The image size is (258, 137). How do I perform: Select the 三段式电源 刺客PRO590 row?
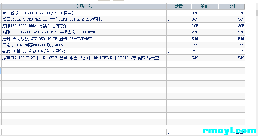click(123, 45)
